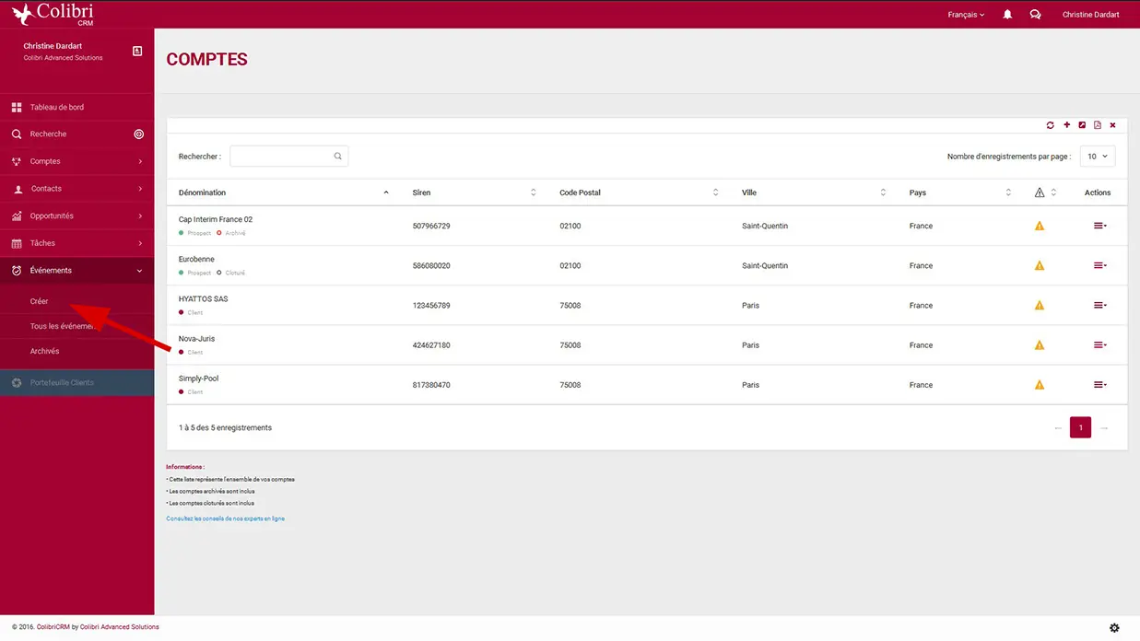Sort the table by Siren column
Screen dimensions: 1140x641
point(474,192)
